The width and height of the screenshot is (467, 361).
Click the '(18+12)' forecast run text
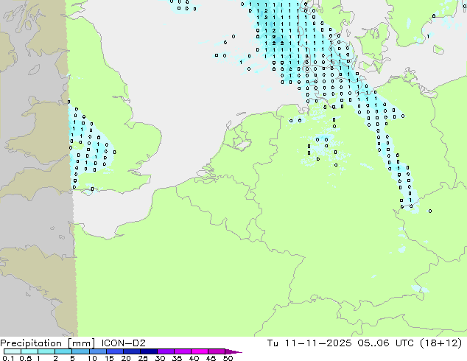coord(441,343)
